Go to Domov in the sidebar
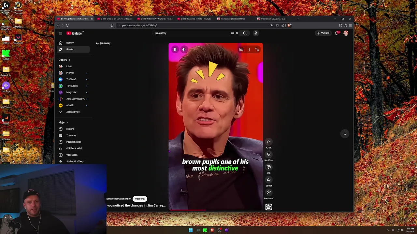Screen dimensions: 417x234 point(73,43)
